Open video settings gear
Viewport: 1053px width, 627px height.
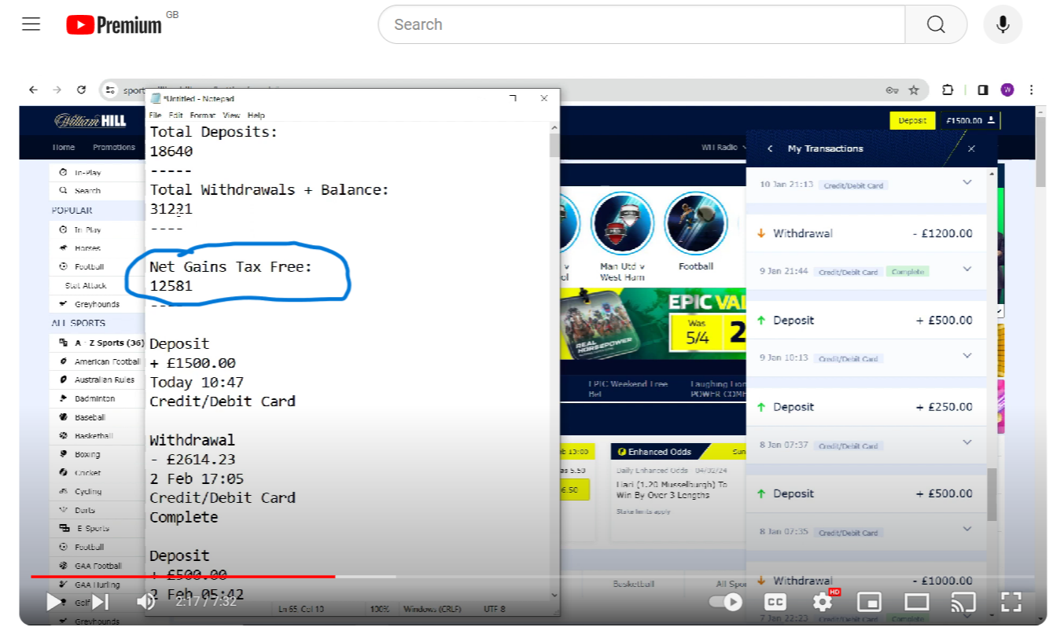pyautogui.click(x=823, y=602)
